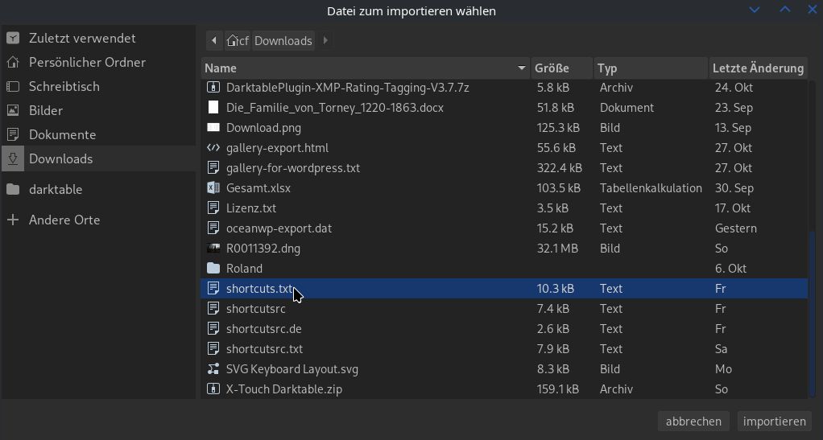The width and height of the screenshot is (823, 440).
Task: Click the Persönlicher Ordner home icon
Action: click(x=13, y=62)
